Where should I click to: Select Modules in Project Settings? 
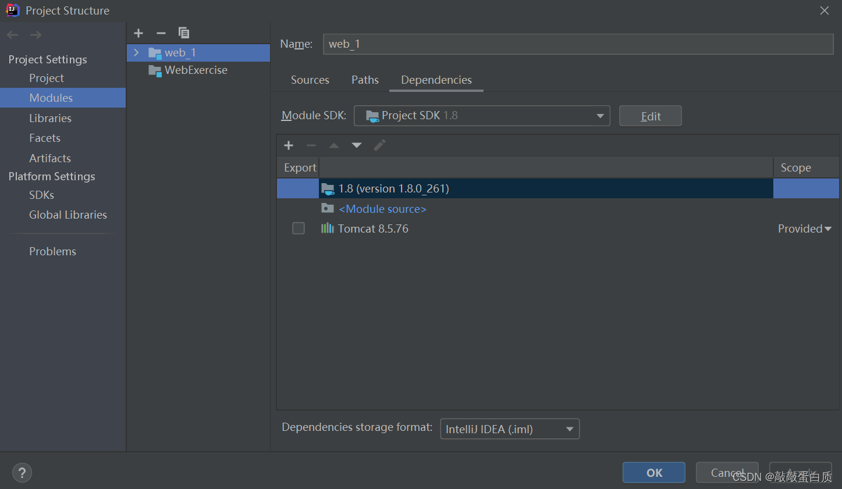[63, 98]
